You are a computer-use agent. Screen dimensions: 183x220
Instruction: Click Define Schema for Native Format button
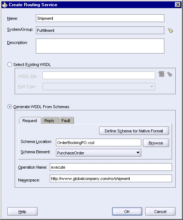(x=134, y=131)
